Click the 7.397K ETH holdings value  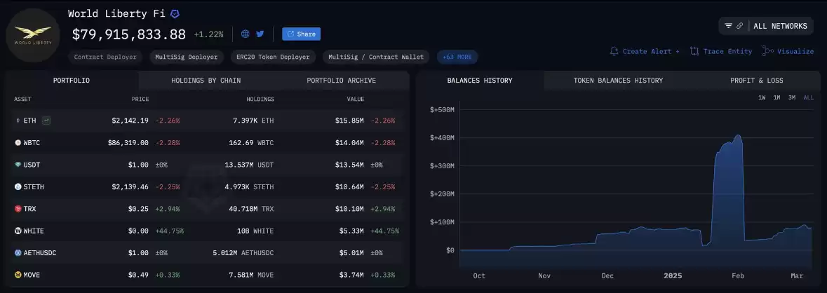click(253, 121)
